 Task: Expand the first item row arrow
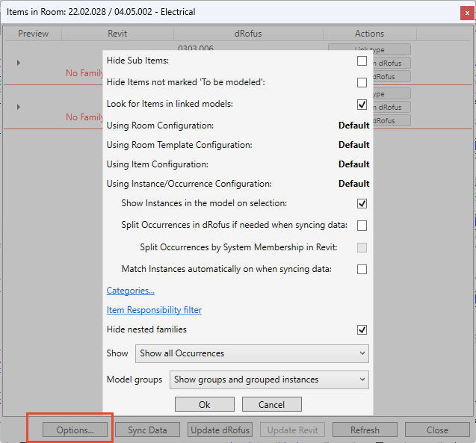pos(19,63)
